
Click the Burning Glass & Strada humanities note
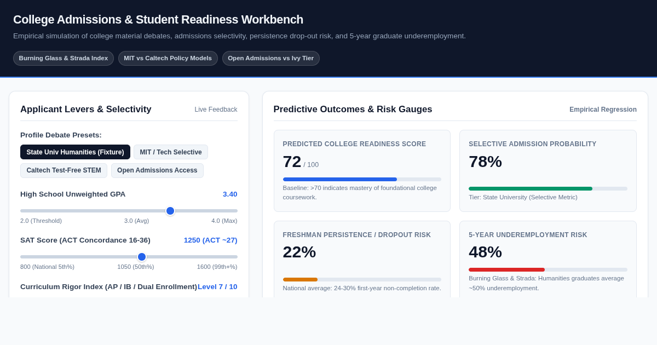[x=546, y=283]
